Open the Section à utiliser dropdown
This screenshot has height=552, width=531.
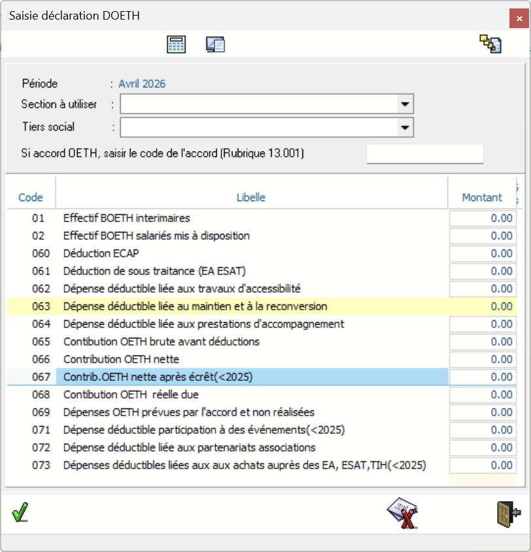pyautogui.click(x=405, y=104)
